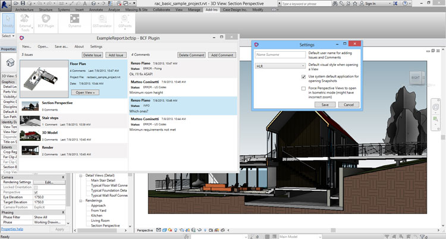The width and height of the screenshot is (446, 239).
Task: Open the Select dropdown under Modify
Action: (x=8, y=36)
